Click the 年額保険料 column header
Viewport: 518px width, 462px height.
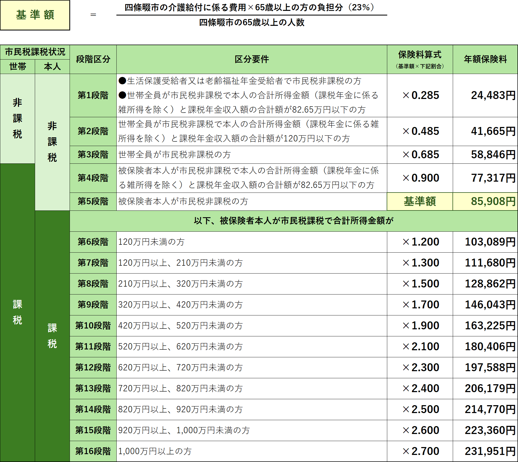click(x=485, y=59)
